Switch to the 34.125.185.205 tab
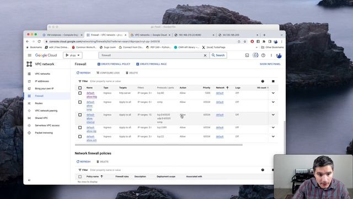This screenshot has height=199, width=353. [239, 35]
